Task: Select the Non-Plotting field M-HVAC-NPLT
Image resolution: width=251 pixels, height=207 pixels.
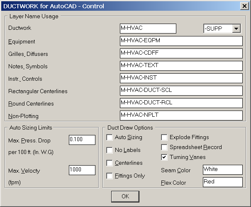Action: coord(181,116)
